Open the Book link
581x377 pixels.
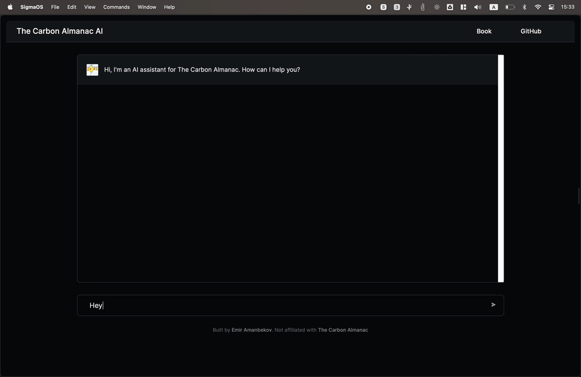pos(484,31)
